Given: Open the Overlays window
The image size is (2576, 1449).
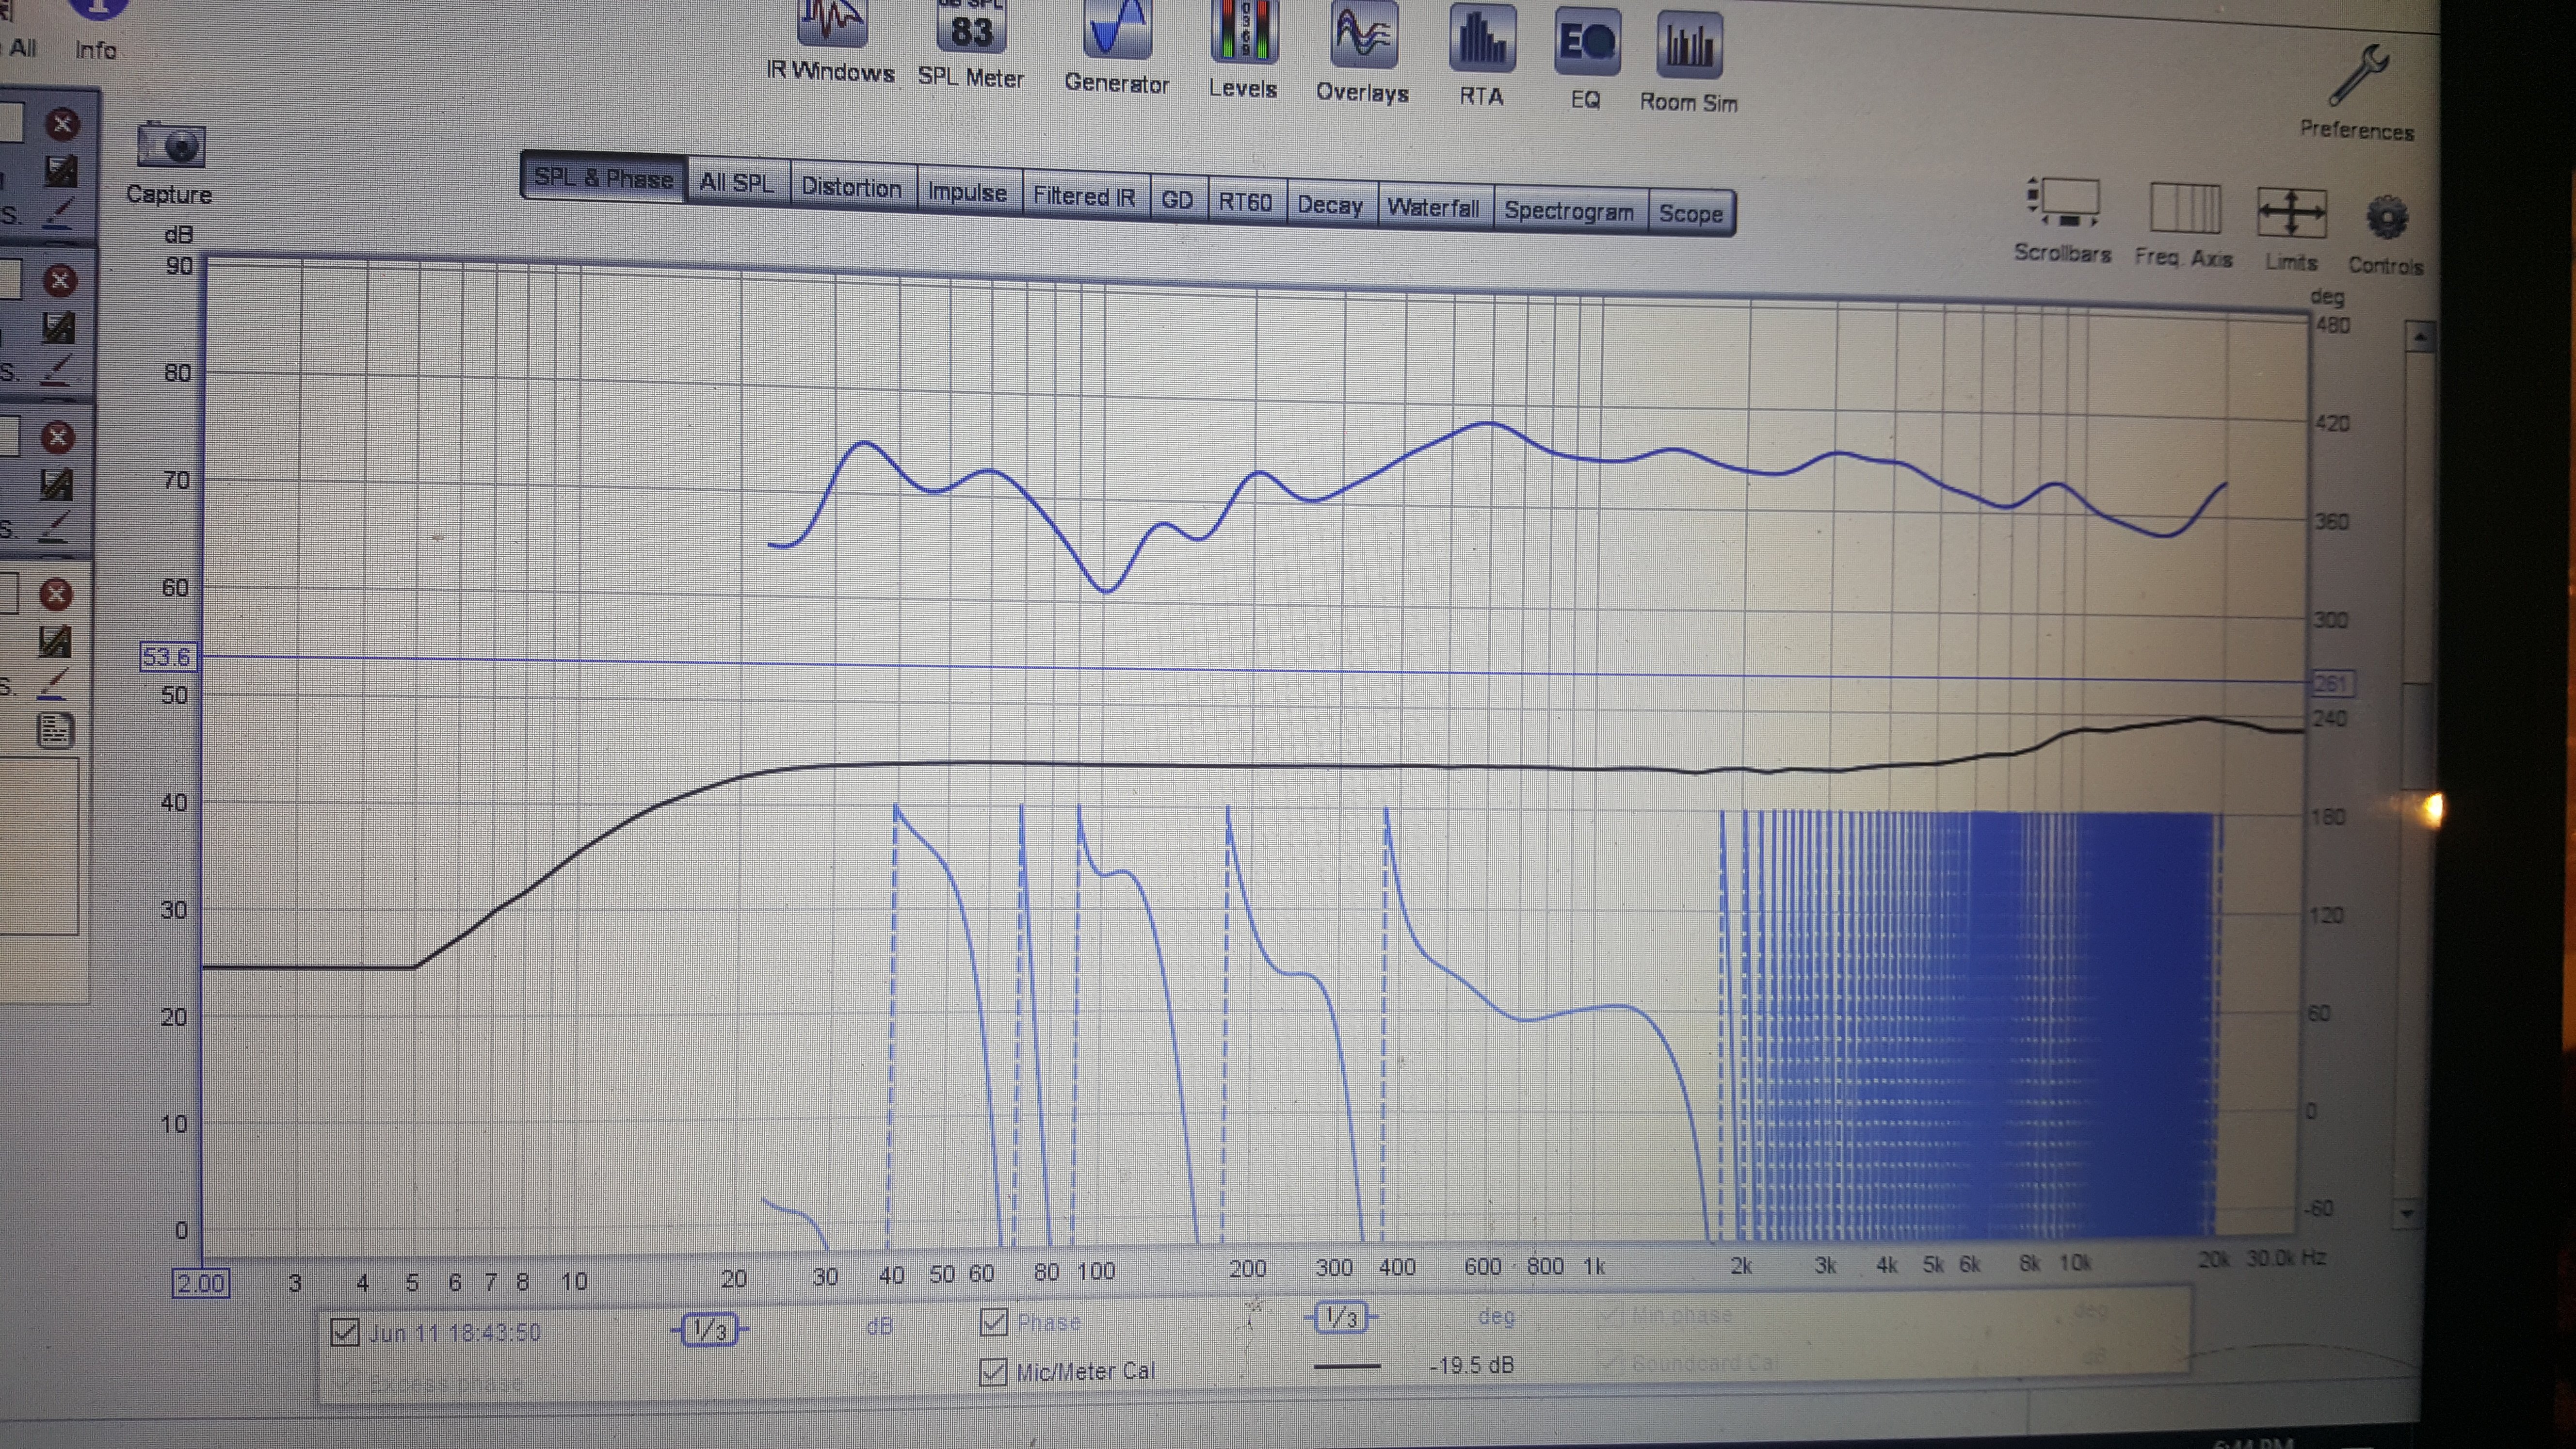Looking at the screenshot, I should click(x=1363, y=53).
